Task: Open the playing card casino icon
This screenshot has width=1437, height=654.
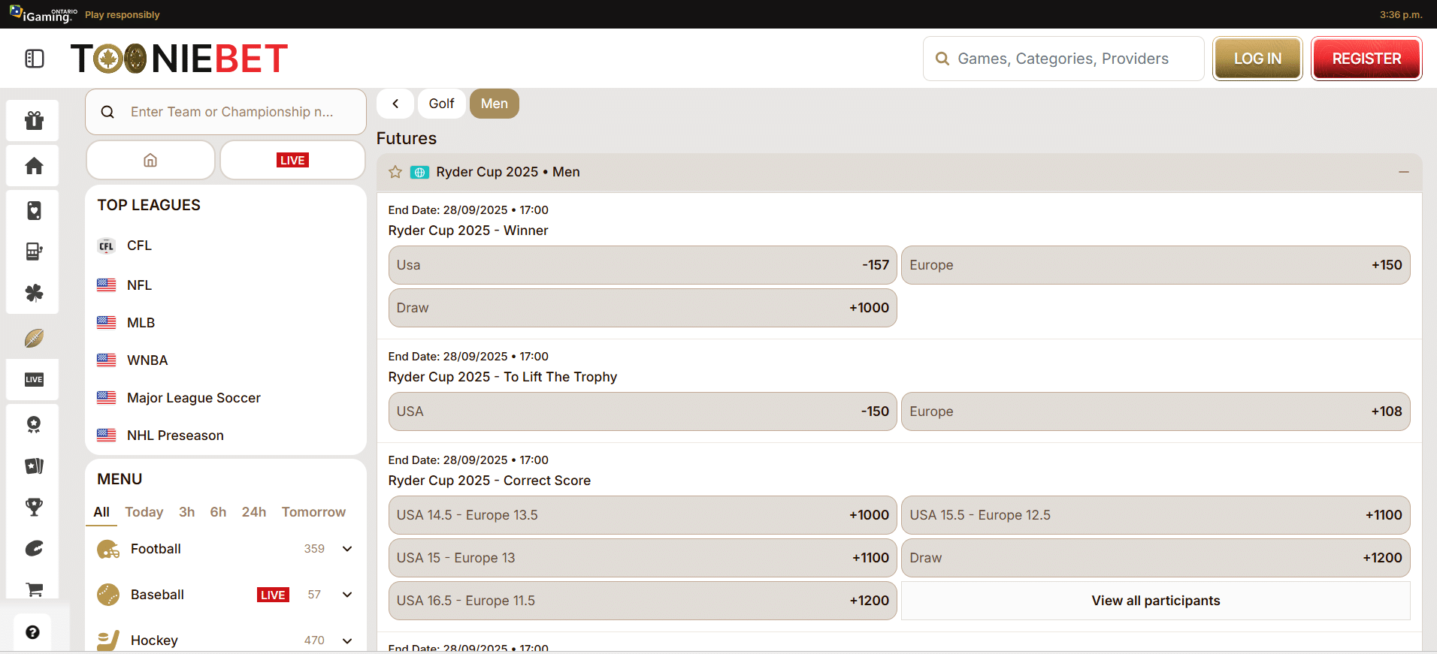Action: point(34,211)
